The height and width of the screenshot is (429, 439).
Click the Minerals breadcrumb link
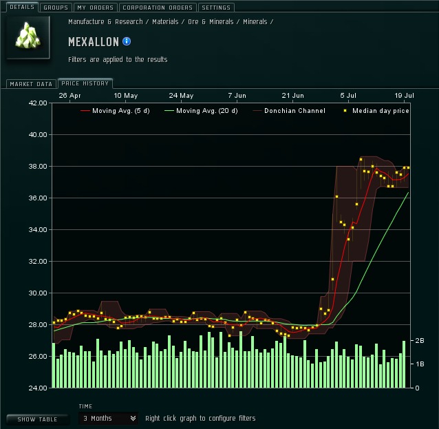click(255, 22)
